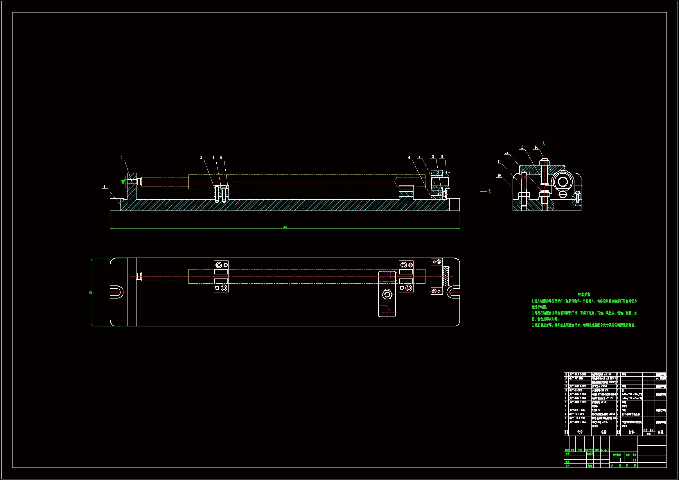The image size is (679, 480).
Task: Click the 备注 column header cell
Action: 661,432
